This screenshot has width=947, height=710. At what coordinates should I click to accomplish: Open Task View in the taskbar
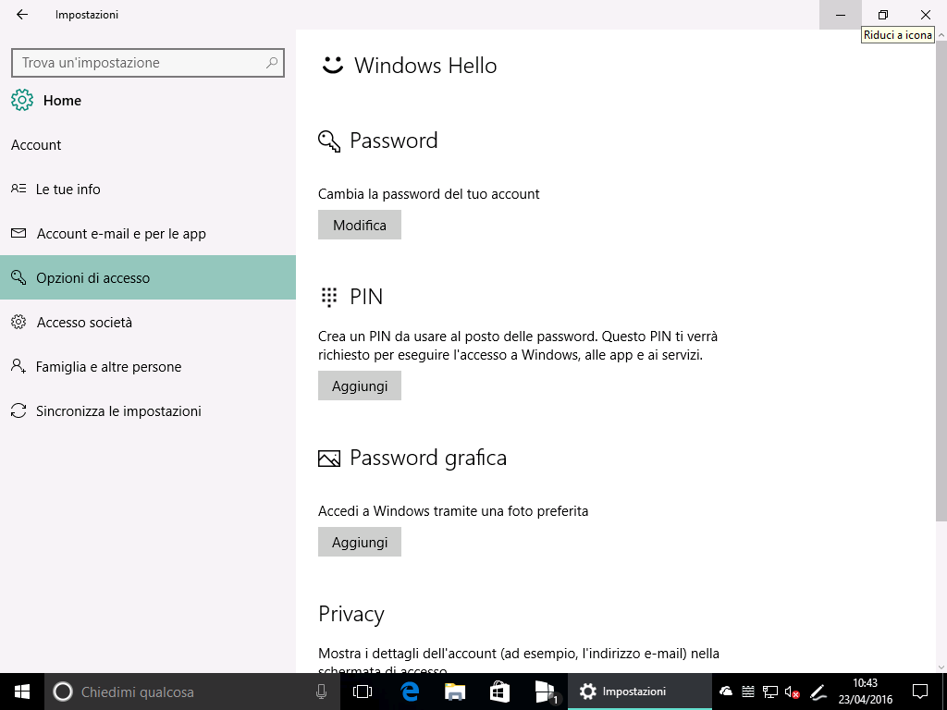(363, 692)
